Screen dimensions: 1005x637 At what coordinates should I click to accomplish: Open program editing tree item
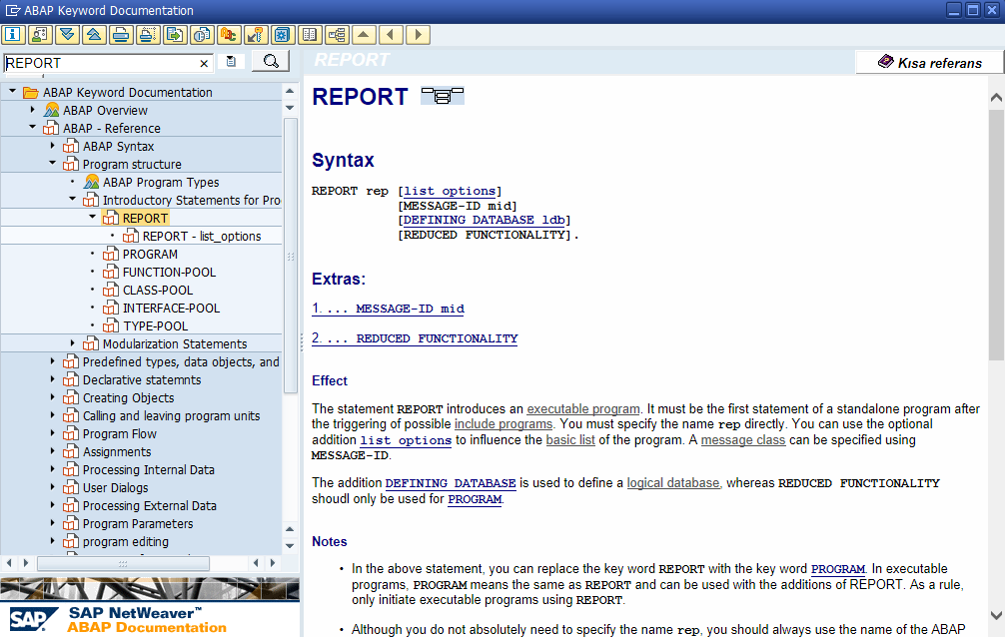coord(126,541)
